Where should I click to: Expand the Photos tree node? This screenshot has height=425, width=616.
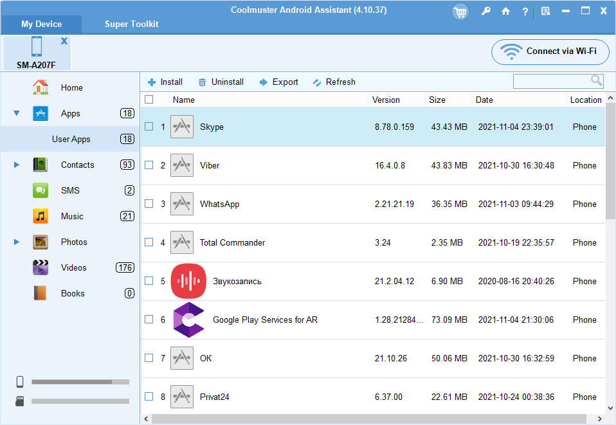17,242
